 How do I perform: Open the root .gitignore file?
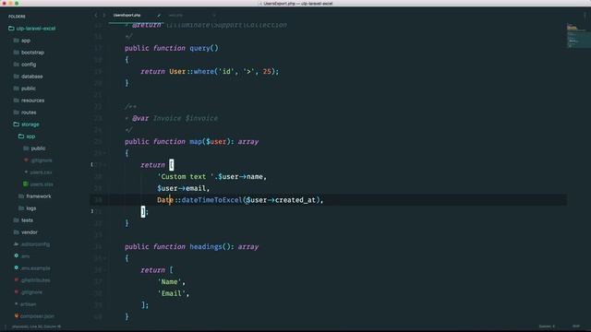coord(29,292)
